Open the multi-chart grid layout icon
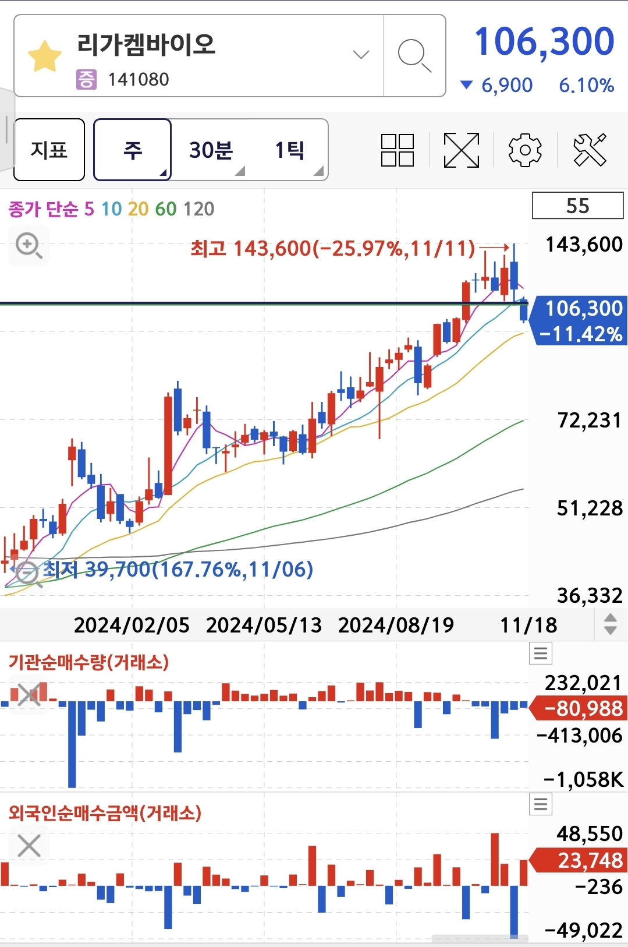Screen dimensions: 628x947 point(398,150)
